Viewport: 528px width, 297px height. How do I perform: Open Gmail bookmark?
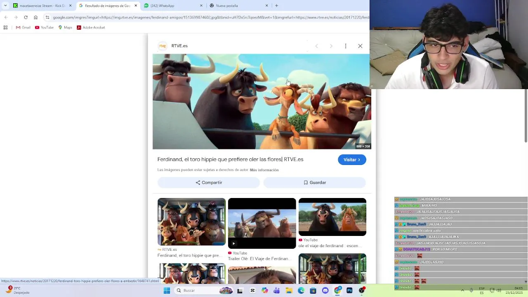pyautogui.click(x=23, y=28)
